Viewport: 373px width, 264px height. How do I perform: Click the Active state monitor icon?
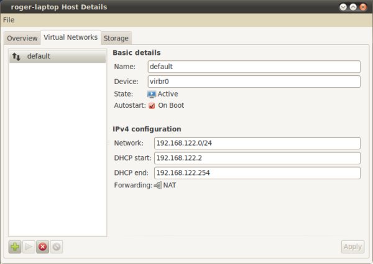tap(152, 94)
